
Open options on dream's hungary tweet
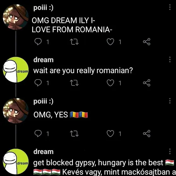[170, 151]
